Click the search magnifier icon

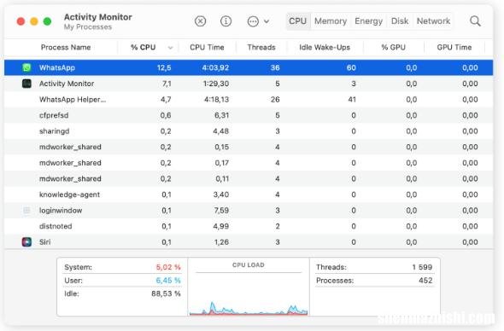point(475,21)
